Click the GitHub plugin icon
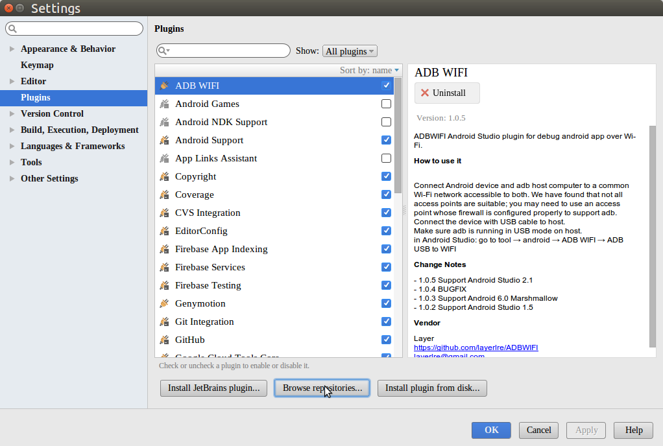Image resolution: width=663 pixels, height=446 pixels. (x=165, y=340)
